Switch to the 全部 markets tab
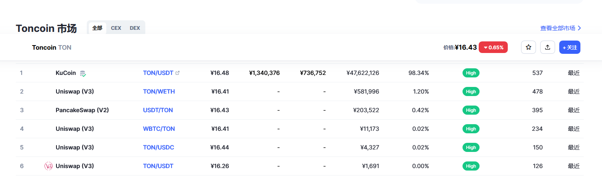Image resolution: width=602 pixels, height=178 pixels. [97, 28]
